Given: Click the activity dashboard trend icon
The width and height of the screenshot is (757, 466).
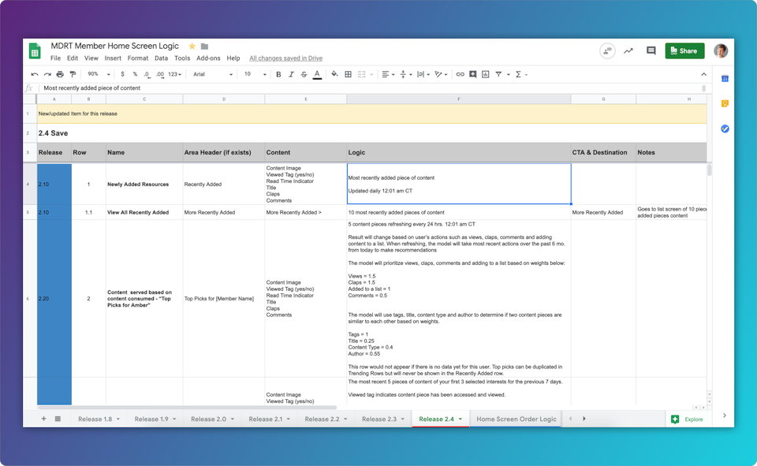Looking at the screenshot, I should [628, 50].
